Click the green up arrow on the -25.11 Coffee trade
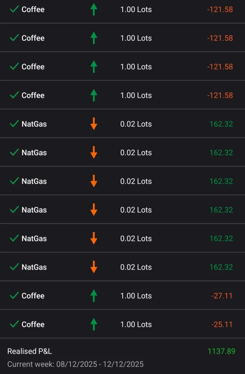This screenshot has height=374, width=245. click(x=94, y=324)
